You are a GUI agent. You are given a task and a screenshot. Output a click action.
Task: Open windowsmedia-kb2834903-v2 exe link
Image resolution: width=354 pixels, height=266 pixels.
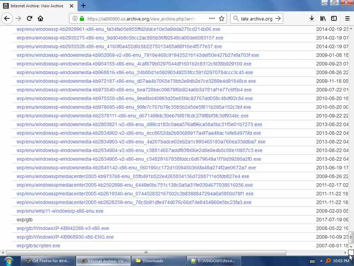141,142
